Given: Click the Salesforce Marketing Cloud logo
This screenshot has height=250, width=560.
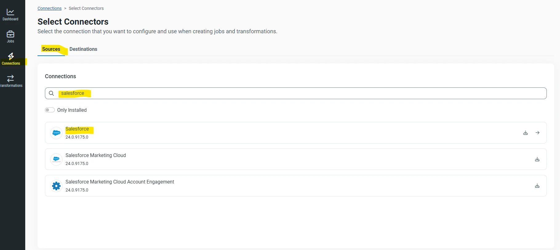Looking at the screenshot, I should pos(56,159).
